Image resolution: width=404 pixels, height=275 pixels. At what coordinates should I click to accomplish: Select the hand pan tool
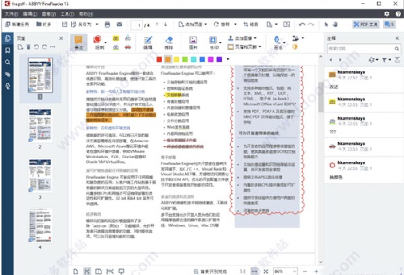(x=335, y=25)
